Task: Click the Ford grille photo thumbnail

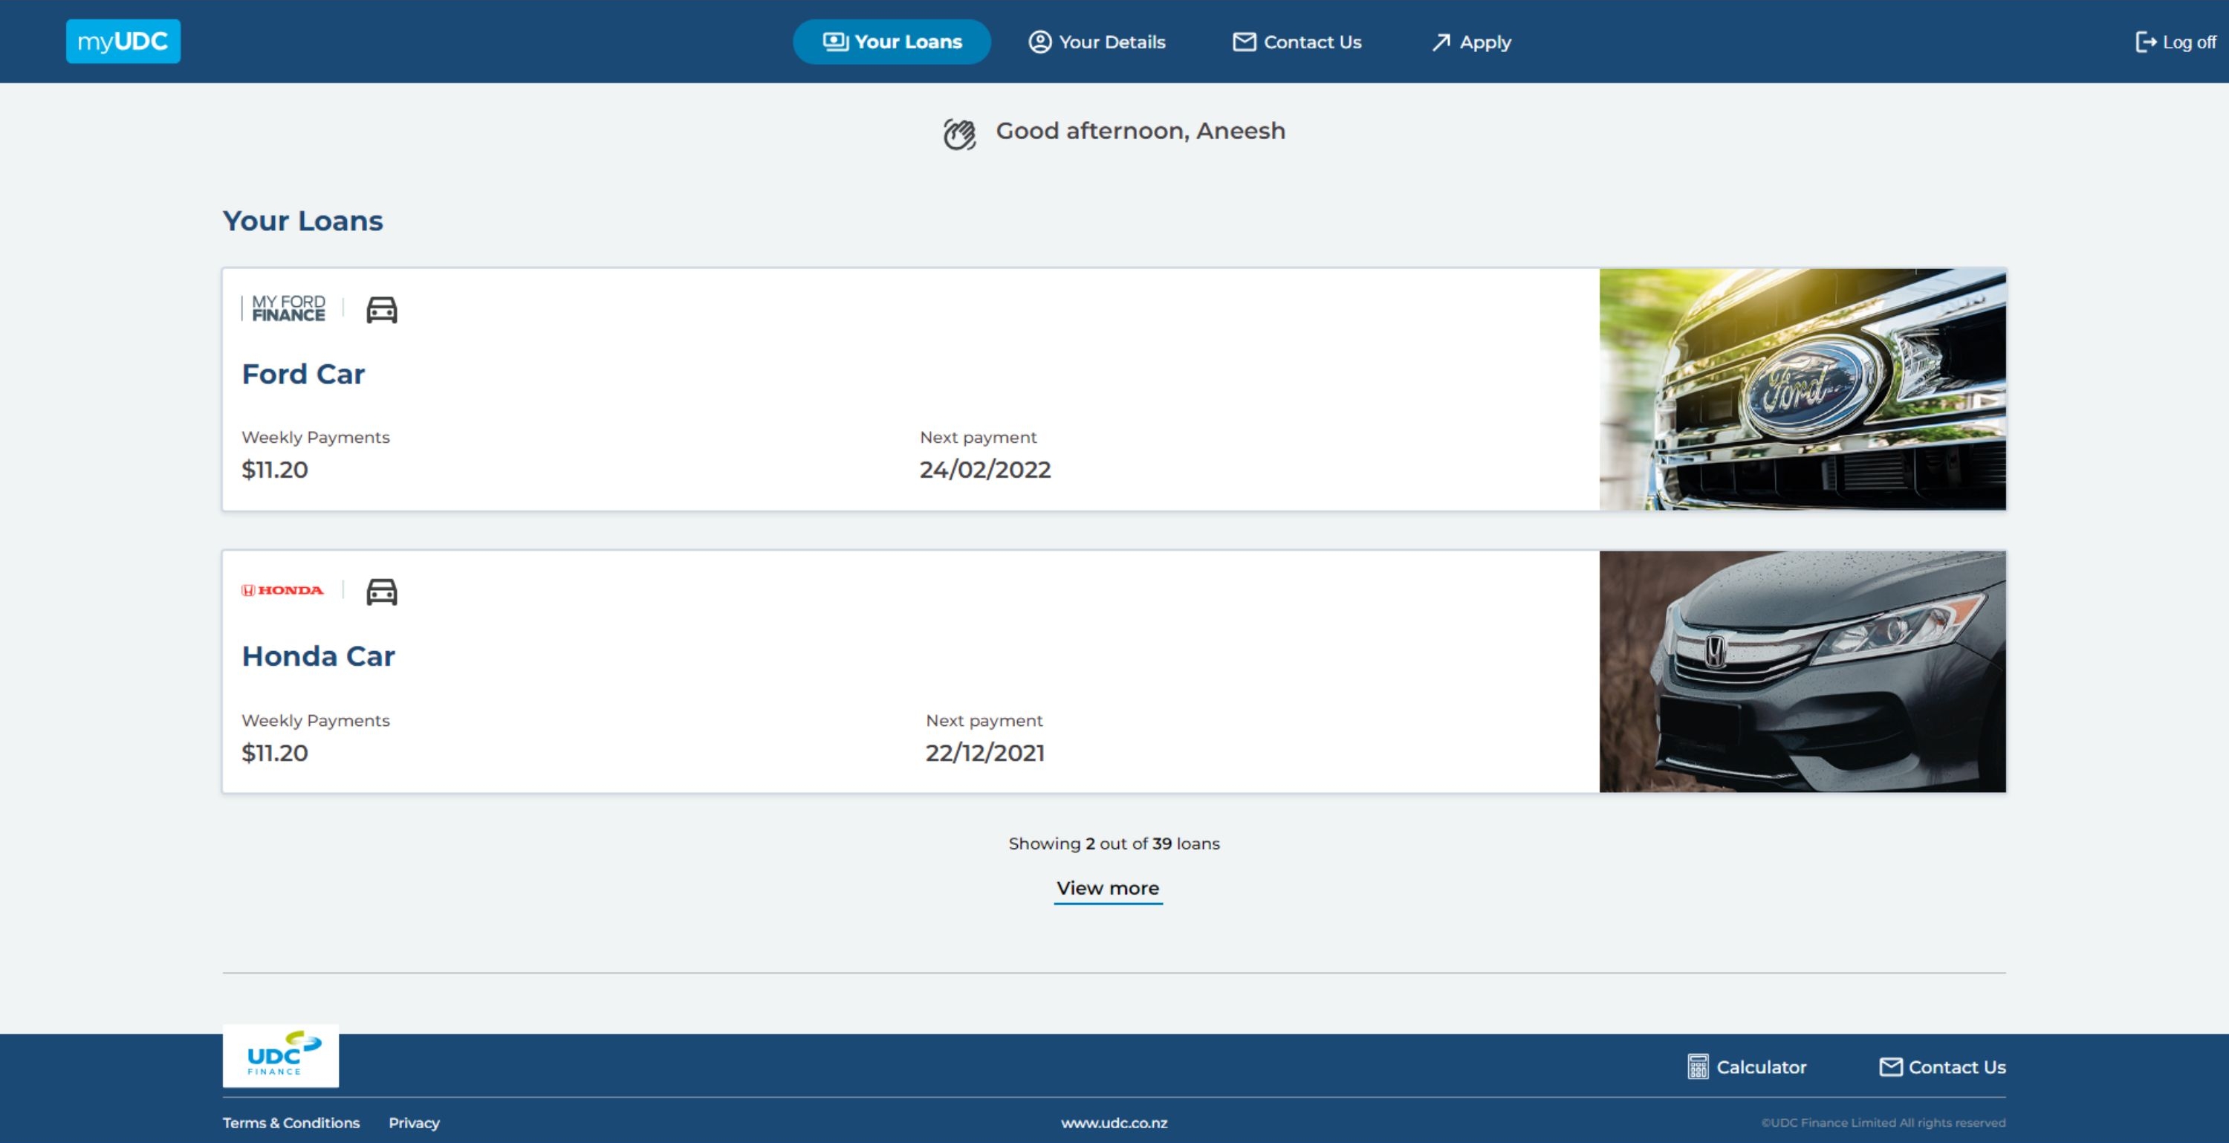Action: point(1802,389)
